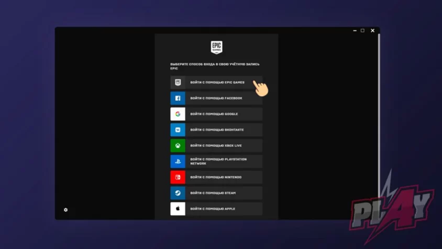Click the Xbox Live logo icon
This screenshot has width=442, height=249.
[178, 146]
